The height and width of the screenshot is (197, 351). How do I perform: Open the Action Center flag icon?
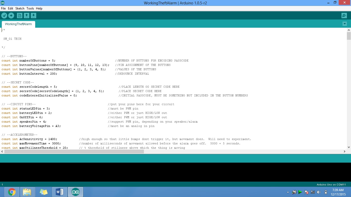tap(306, 192)
